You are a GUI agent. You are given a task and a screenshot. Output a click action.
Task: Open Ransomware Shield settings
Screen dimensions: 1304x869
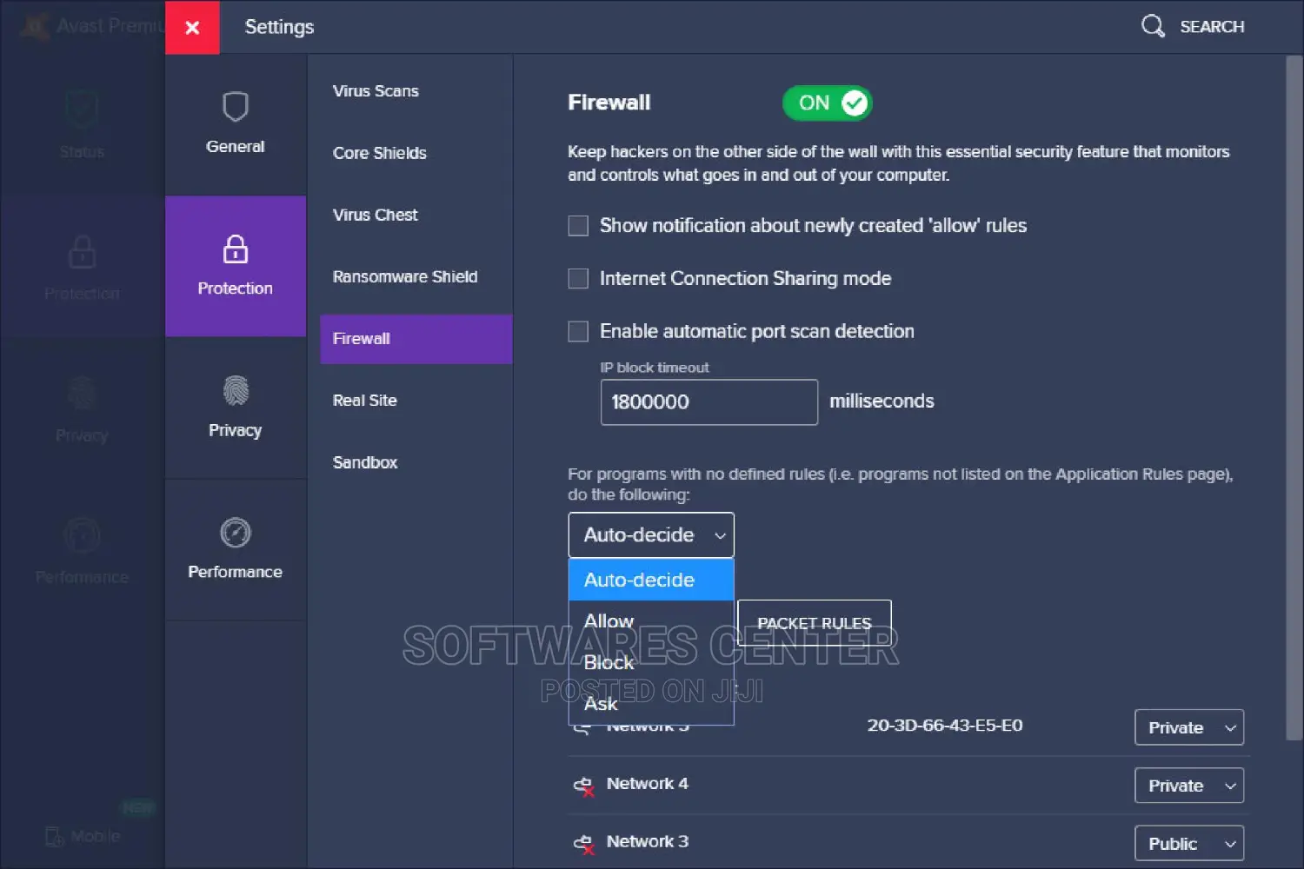[x=405, y=276]
